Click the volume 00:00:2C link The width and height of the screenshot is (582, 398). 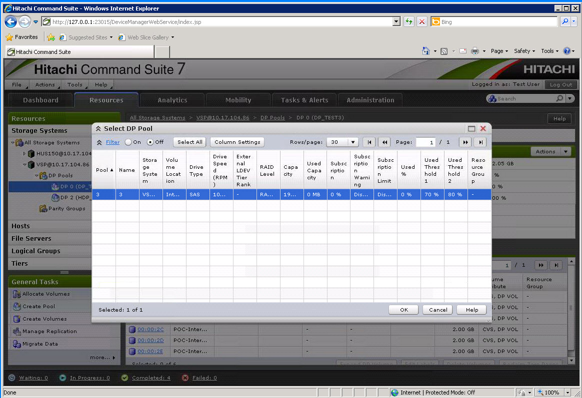[150, 329]
